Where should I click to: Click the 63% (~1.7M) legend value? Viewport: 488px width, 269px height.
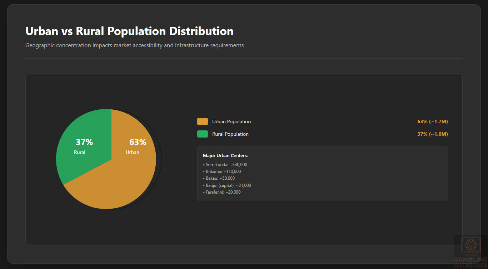(x=432, y=121)
